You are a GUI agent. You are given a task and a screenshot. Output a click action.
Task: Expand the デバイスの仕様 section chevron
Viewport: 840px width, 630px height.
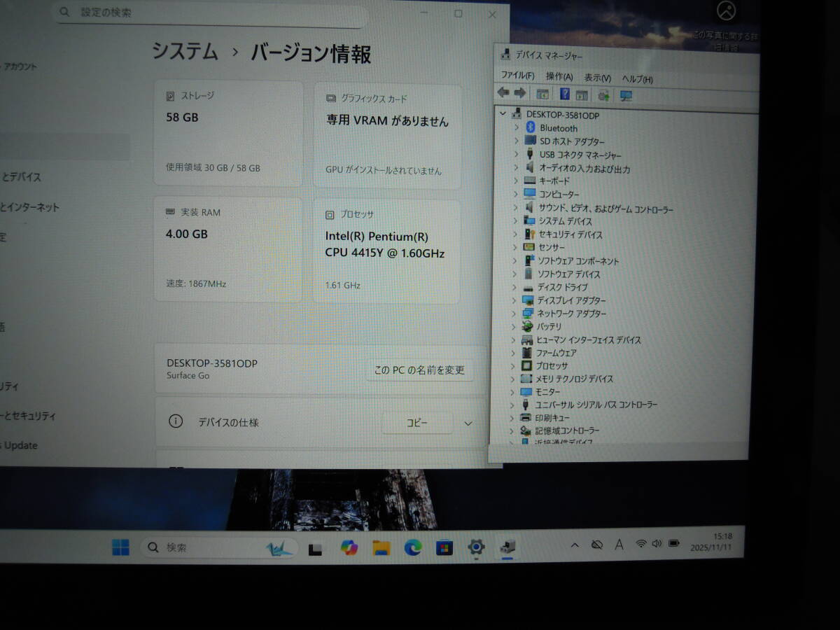click(x=468, y=423)
